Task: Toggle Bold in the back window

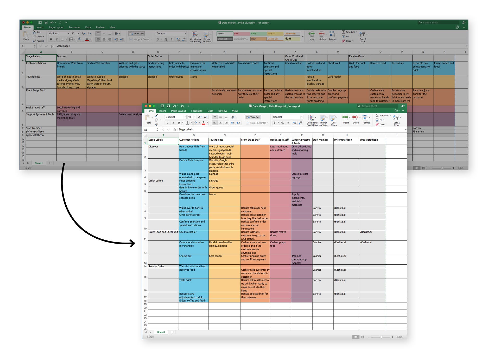Action: [51, 40]
